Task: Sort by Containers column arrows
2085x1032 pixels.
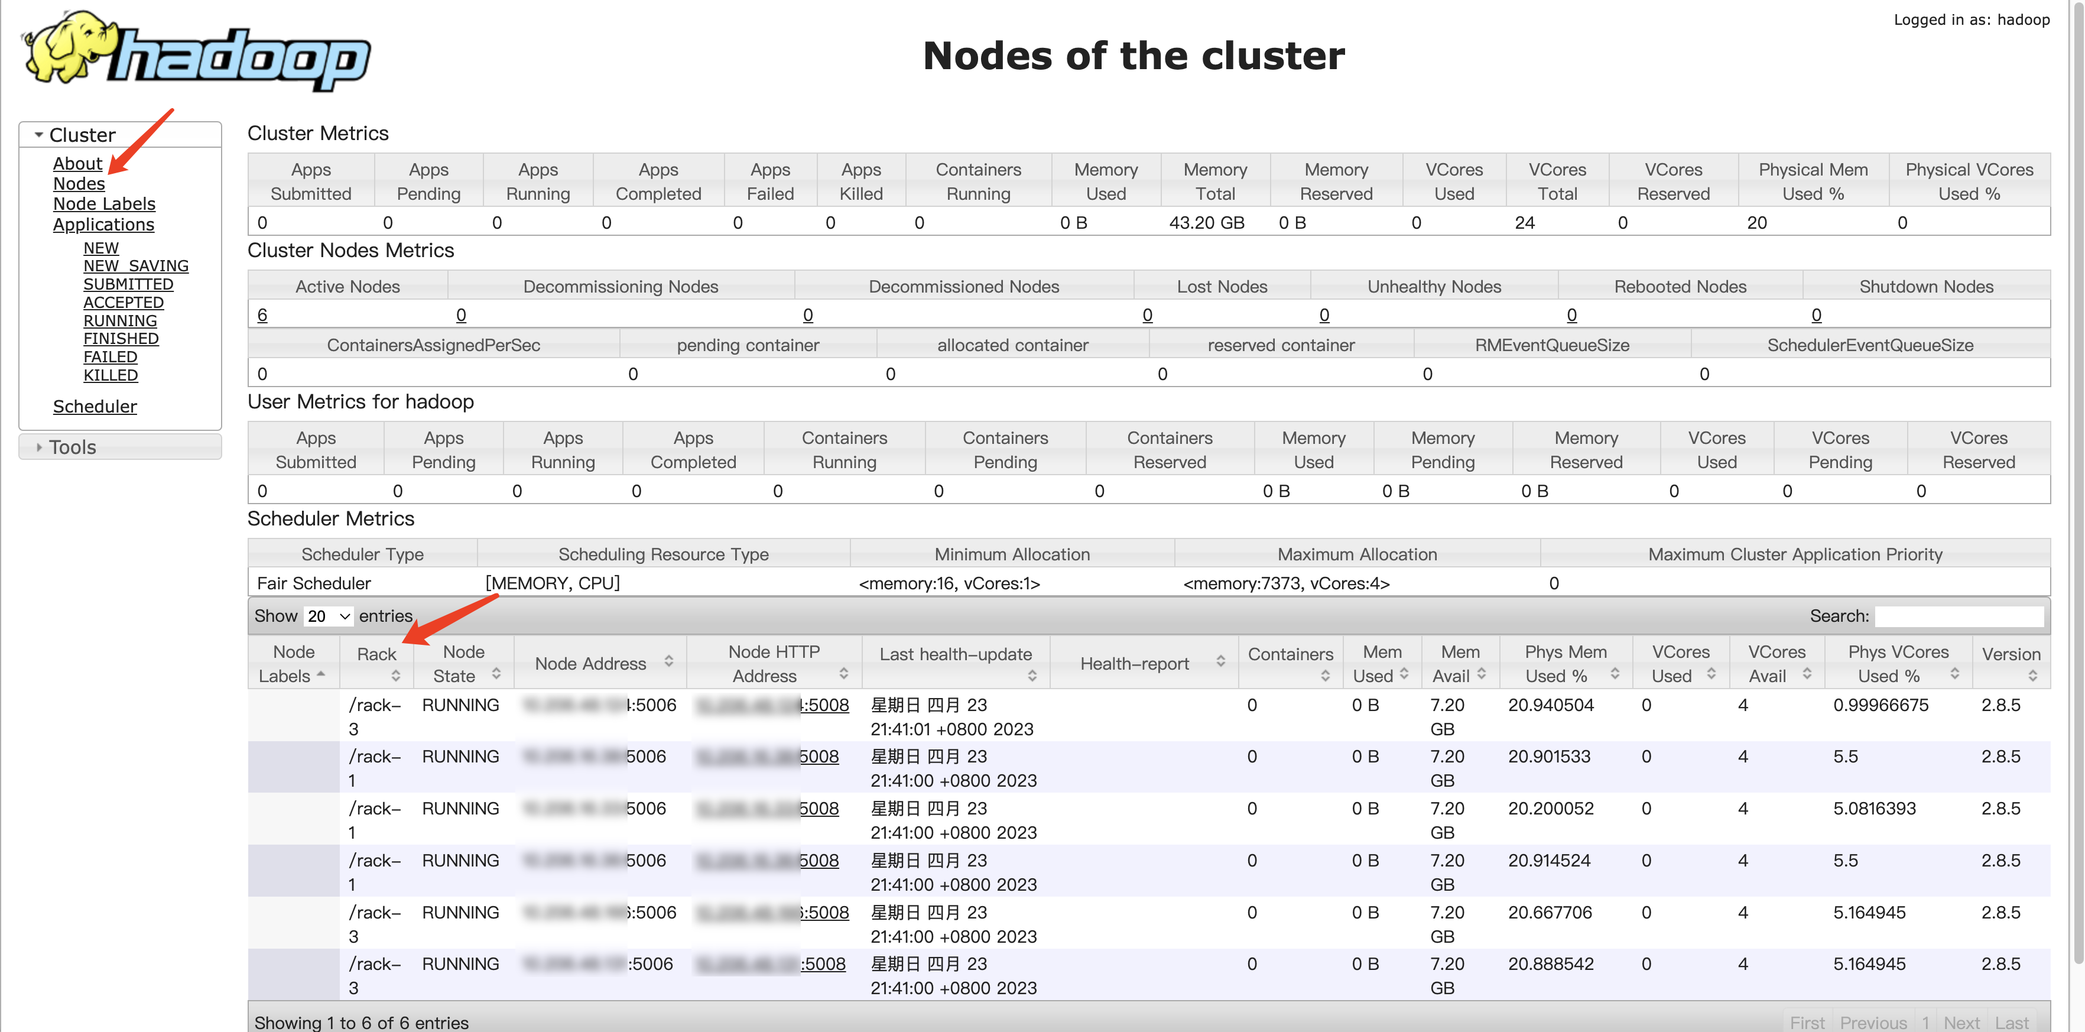Action: coord(1325,675)
